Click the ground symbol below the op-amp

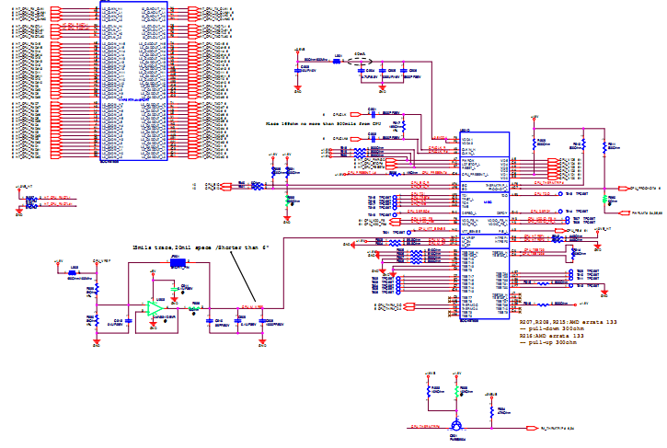tap(152, 326)
